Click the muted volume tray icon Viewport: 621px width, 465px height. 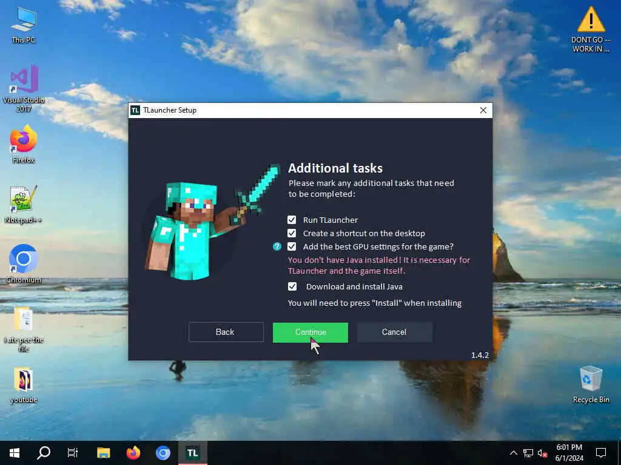click(542, 453)
